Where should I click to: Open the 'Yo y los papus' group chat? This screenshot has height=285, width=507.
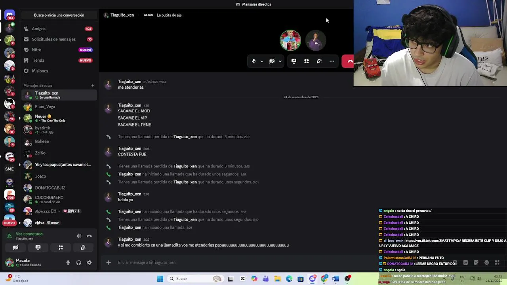pos(59,165)
